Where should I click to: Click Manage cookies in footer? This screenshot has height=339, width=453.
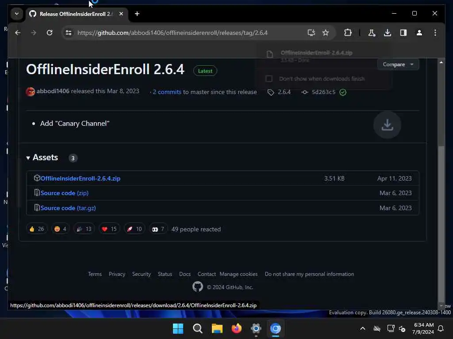238,274
